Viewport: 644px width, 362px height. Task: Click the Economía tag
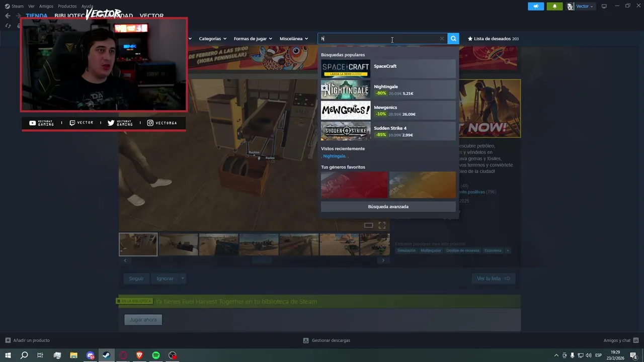click(x=493, y=250)
